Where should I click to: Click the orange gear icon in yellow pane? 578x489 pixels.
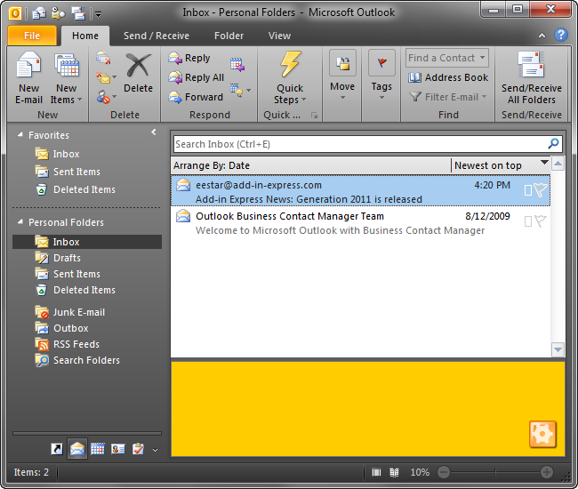(x=542, y=434)
